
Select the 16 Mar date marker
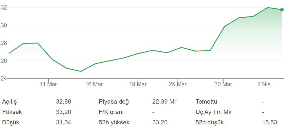pyautogui.click(x=94, y=84)
